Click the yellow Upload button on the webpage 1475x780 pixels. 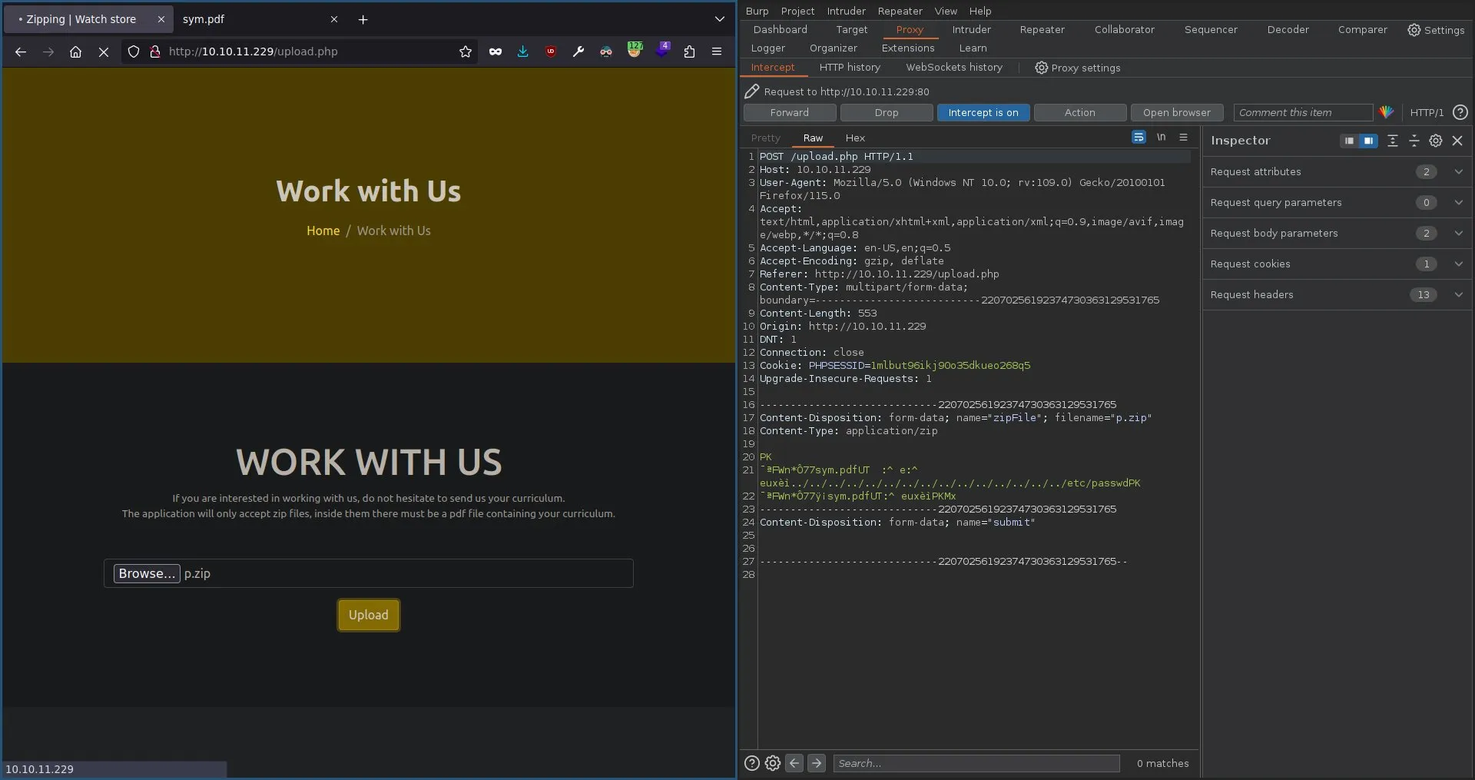point(369,615)
